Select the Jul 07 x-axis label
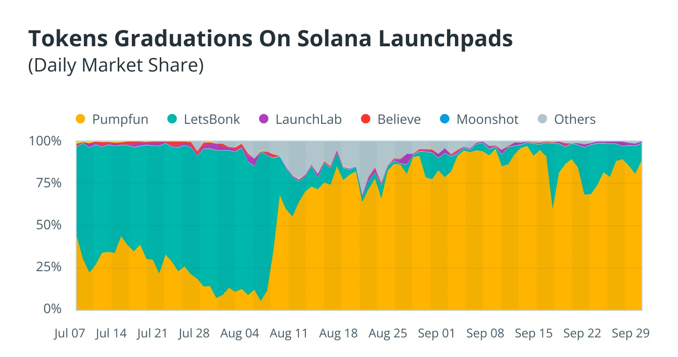This screenshot has height=357, width=678. pyautogui.click(x=70, y=333)
